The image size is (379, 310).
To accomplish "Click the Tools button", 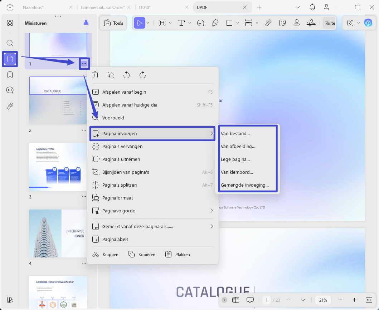I will (113, 23).
